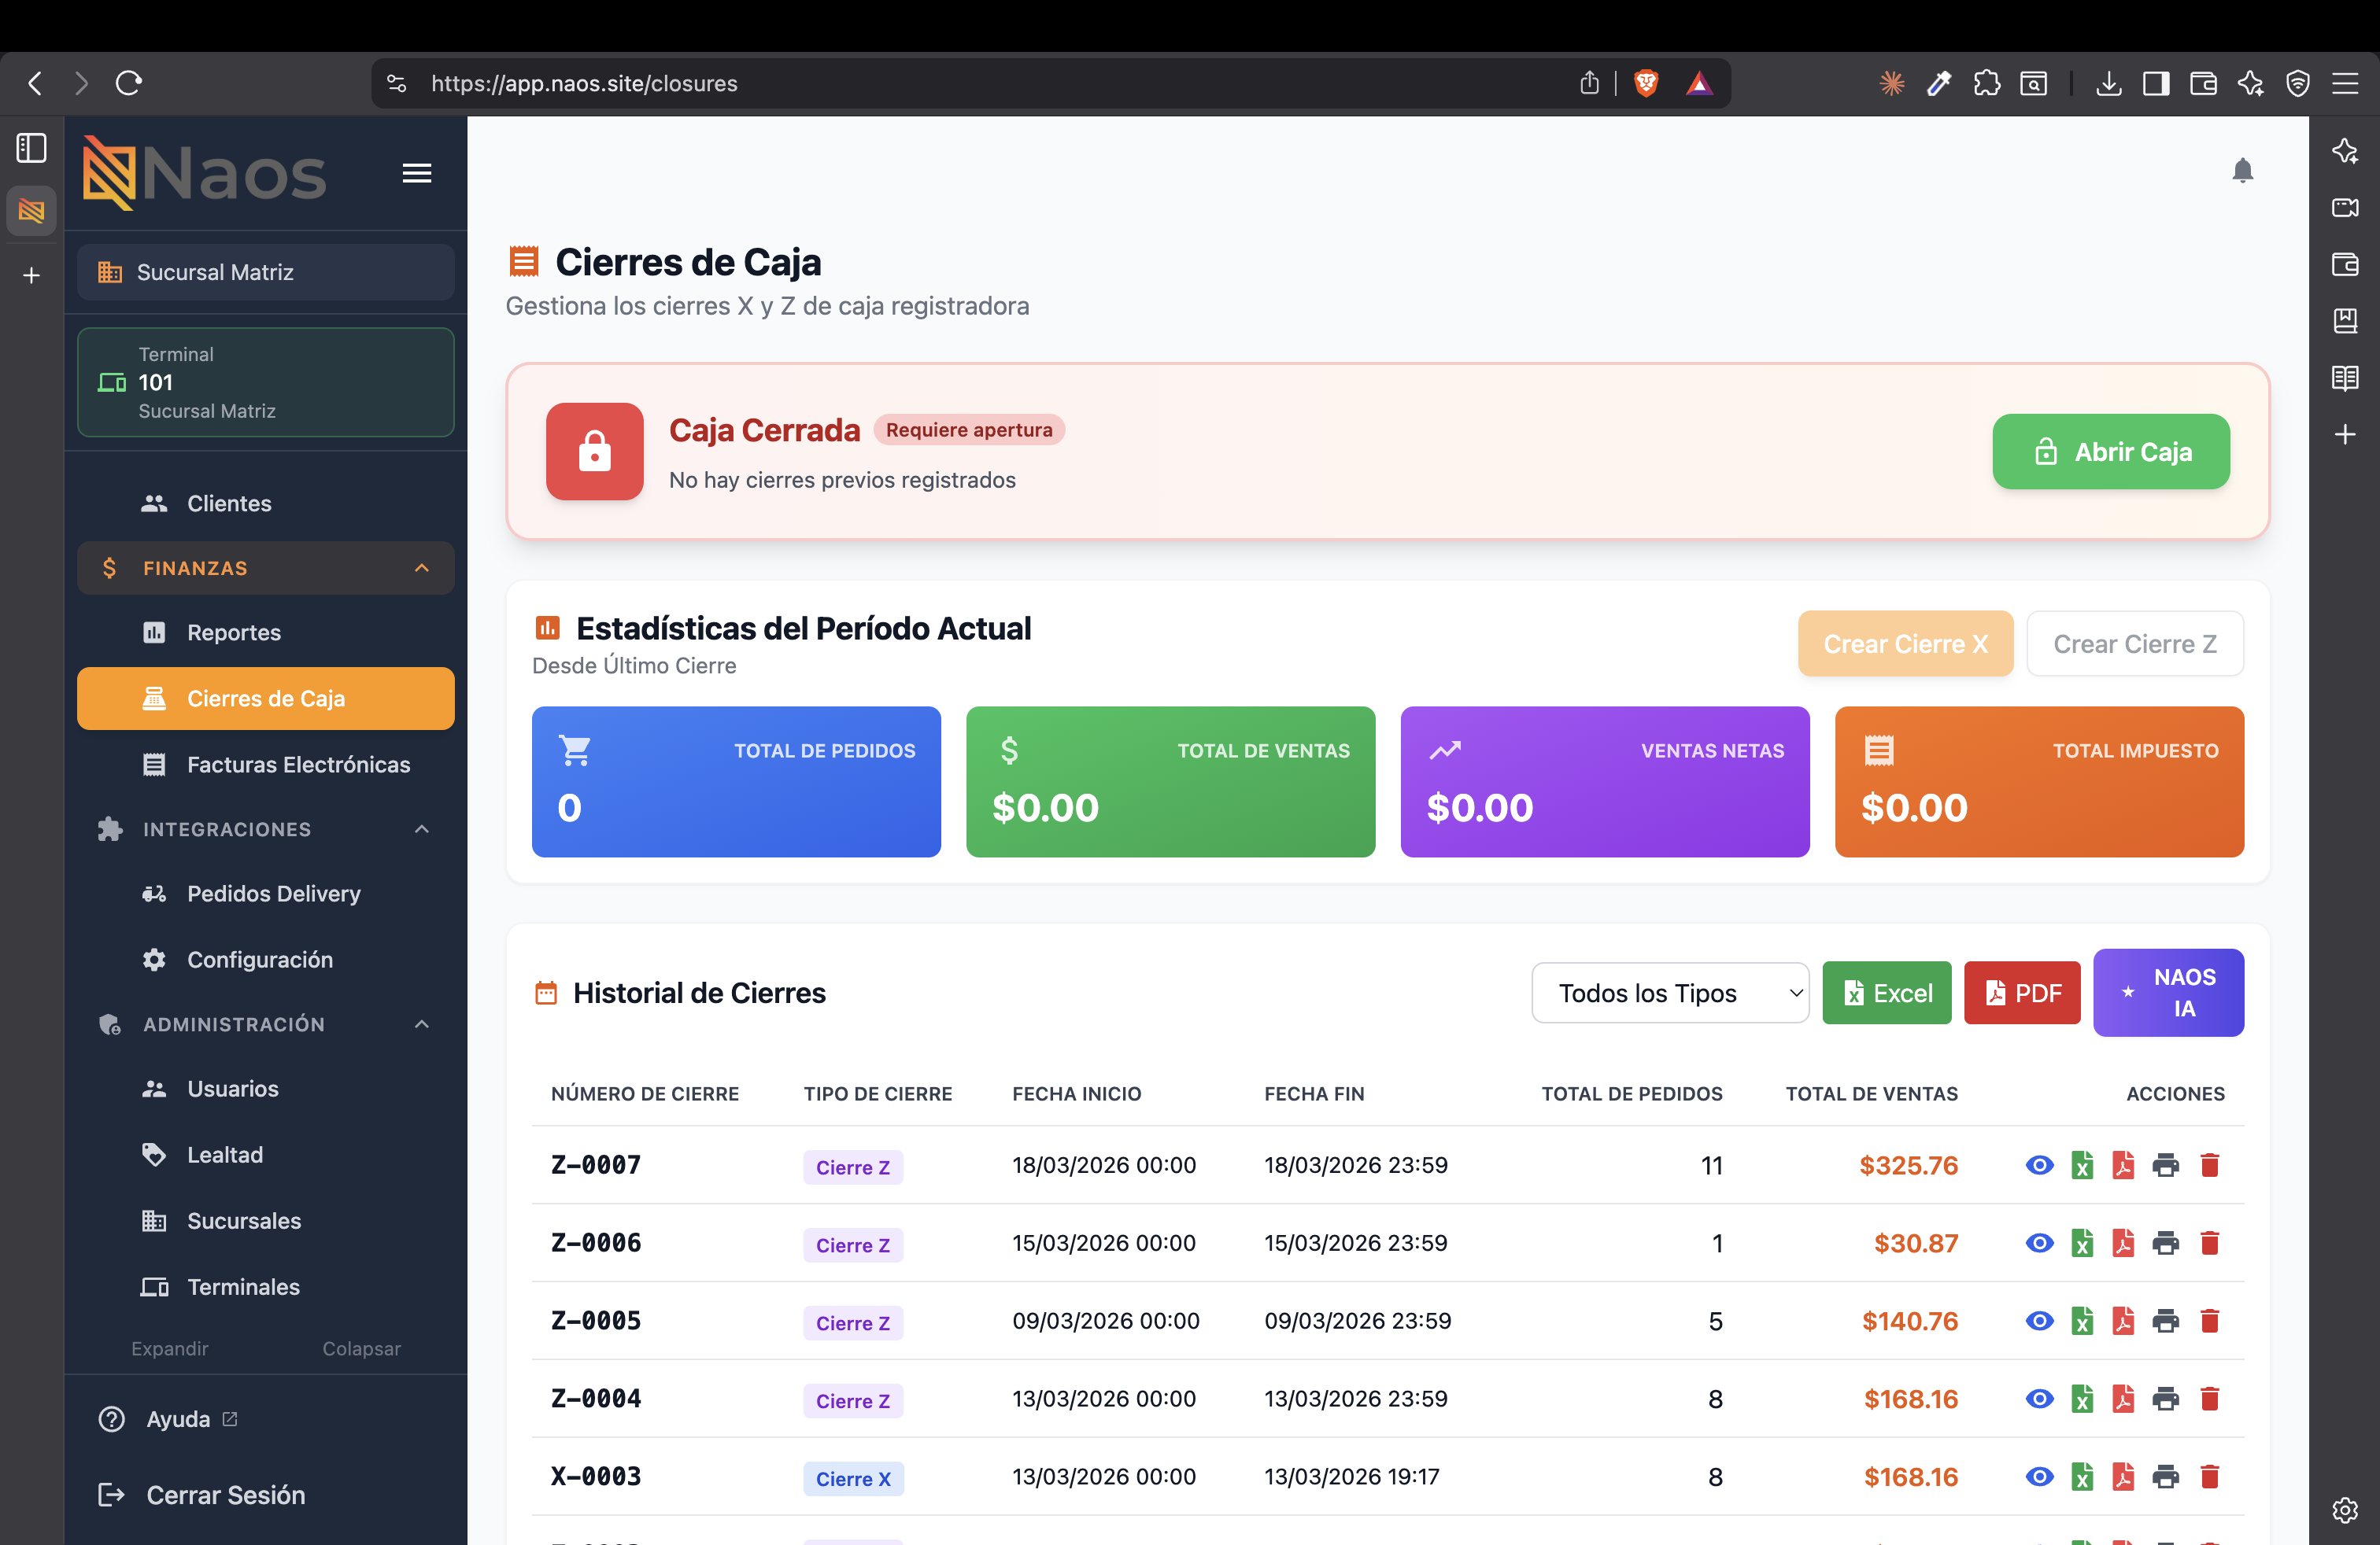Click the Abrir Caja button
Screen dimensions: 2380x1545
click(2110, 452)
